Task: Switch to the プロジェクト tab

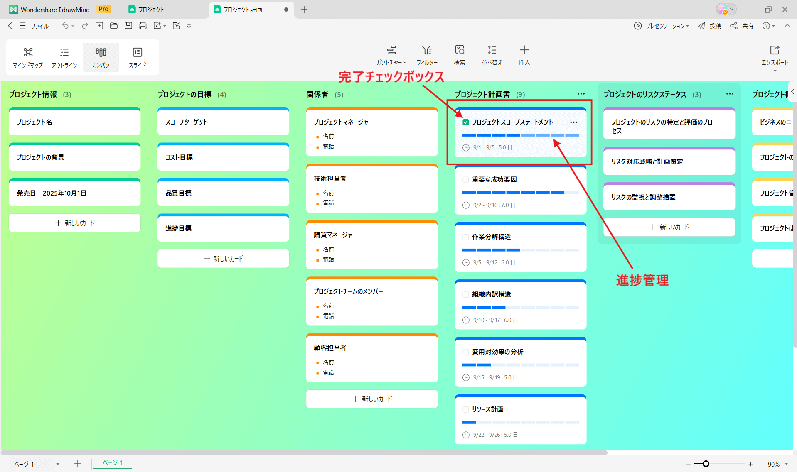Action: pyautogui.click(x=152, y=9)
